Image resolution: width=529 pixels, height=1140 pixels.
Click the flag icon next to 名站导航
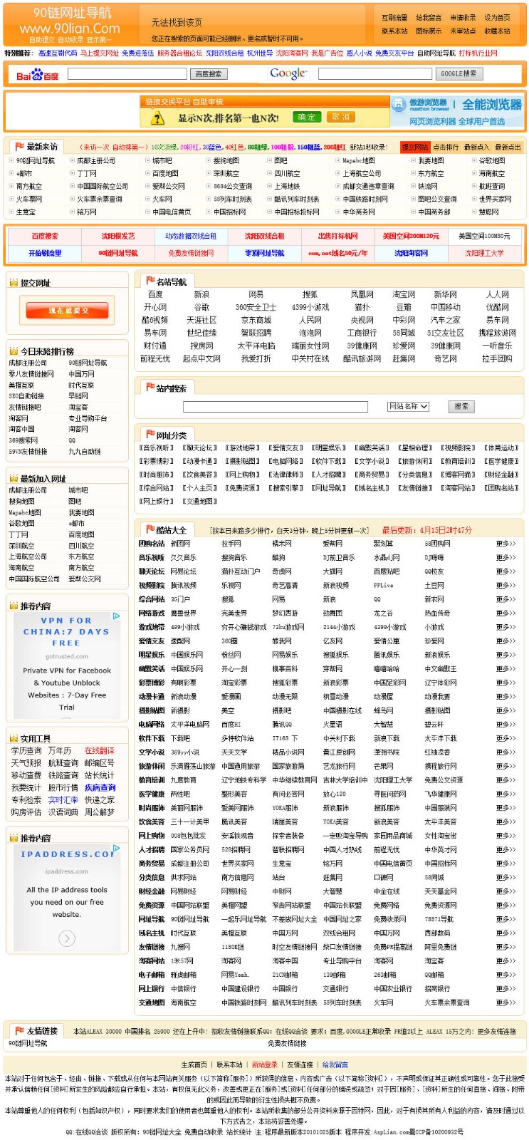point(150,281)
